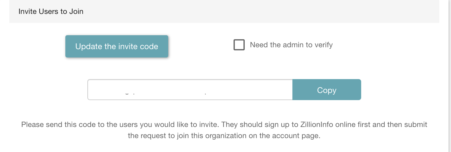Screen dimensions: 451x152
Task: Select the Invite Users to Join section title
Action: [51, 11]
